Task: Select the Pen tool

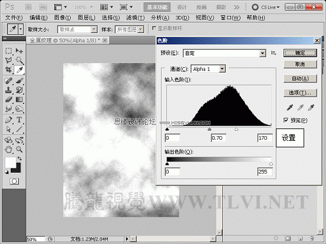Action: coord(8,120)
